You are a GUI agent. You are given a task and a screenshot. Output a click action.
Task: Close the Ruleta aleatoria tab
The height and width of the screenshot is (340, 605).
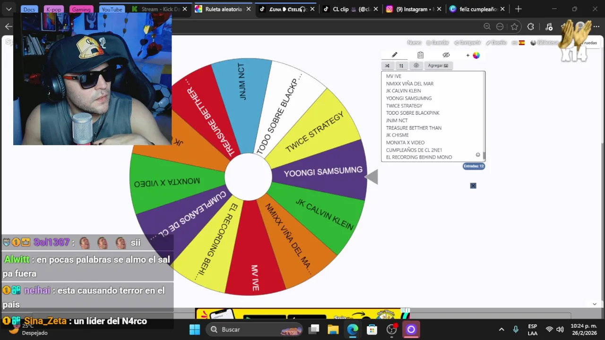248,9
